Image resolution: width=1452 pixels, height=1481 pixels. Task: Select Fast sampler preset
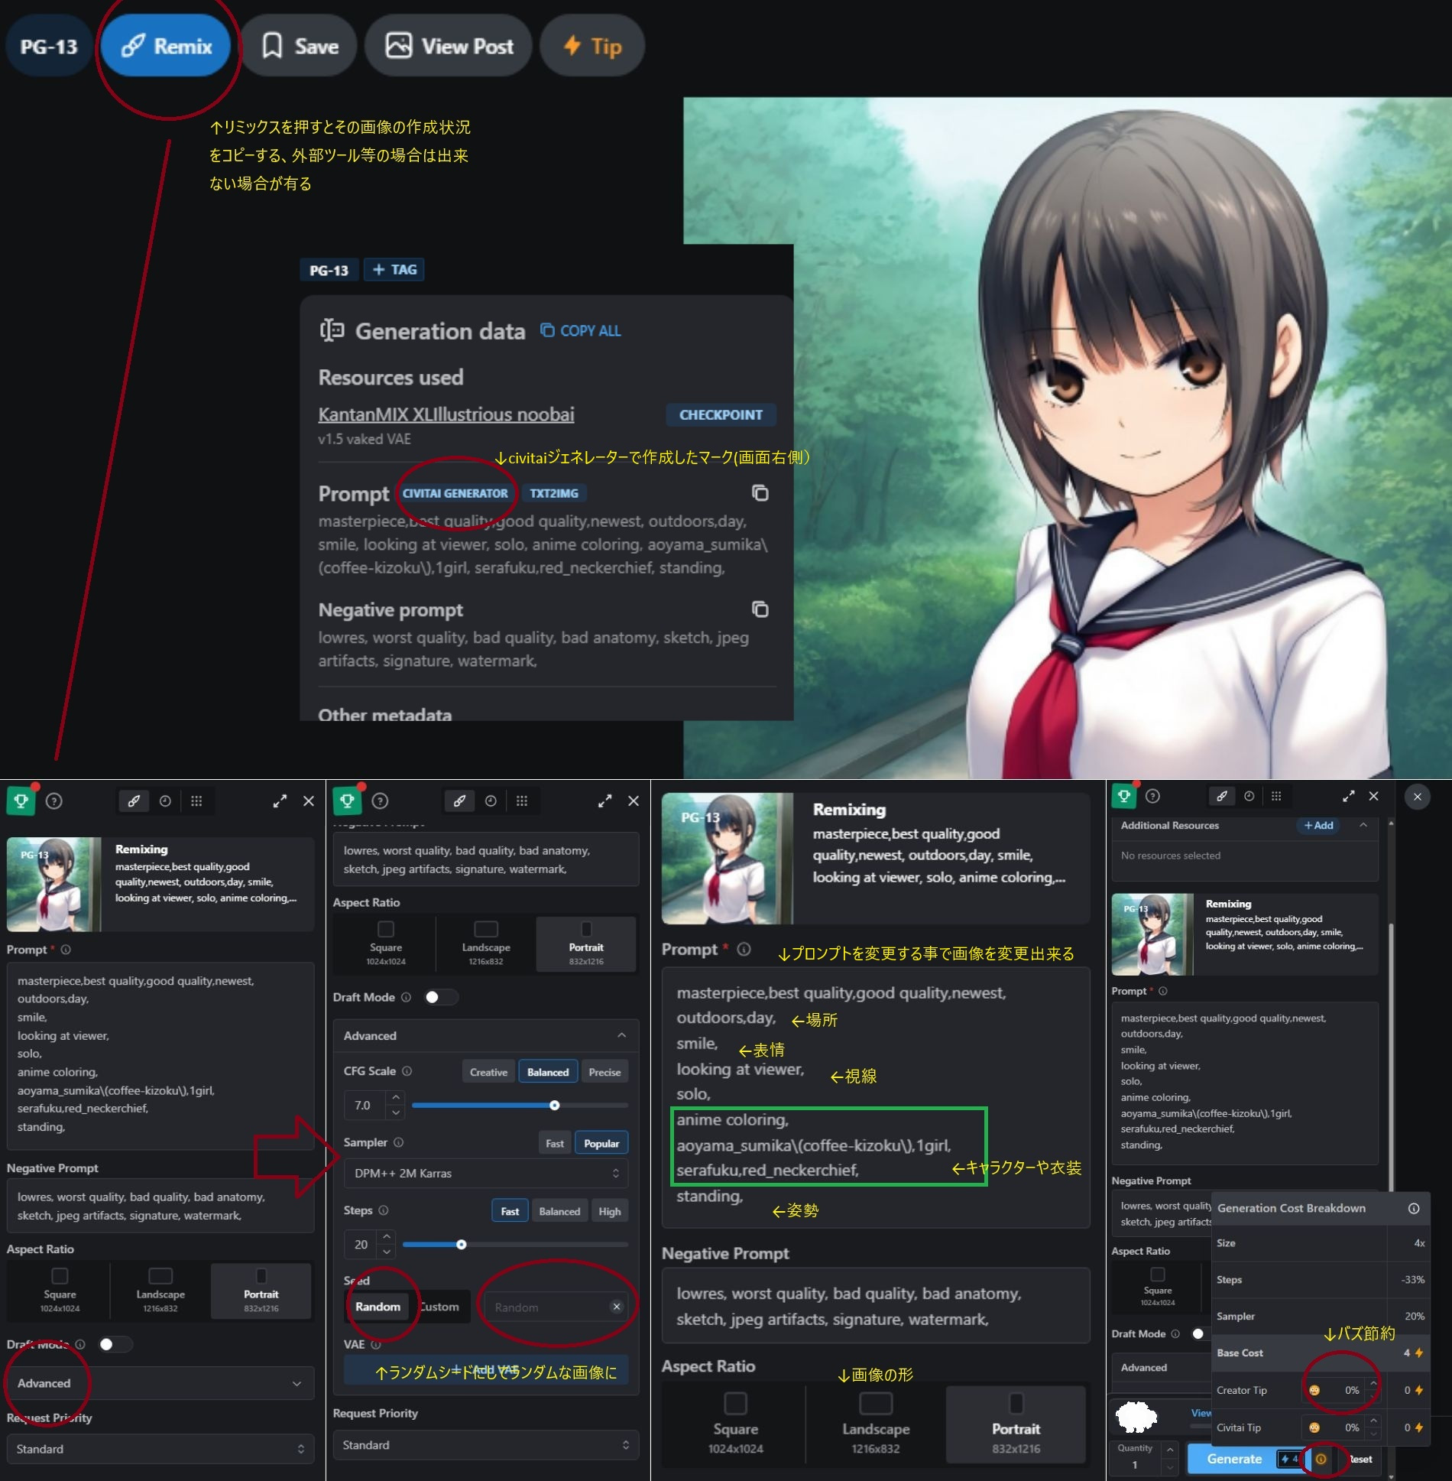pos(555,1143)
